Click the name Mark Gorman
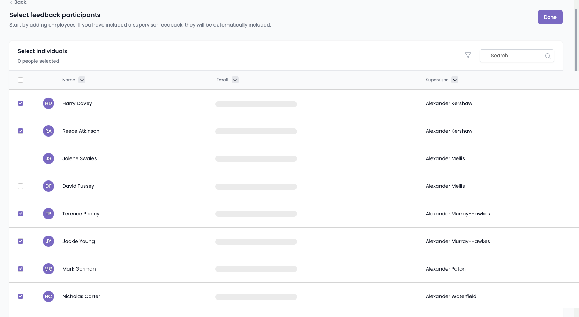The width and height of the screenshot is (579, 317). [79, 269]
